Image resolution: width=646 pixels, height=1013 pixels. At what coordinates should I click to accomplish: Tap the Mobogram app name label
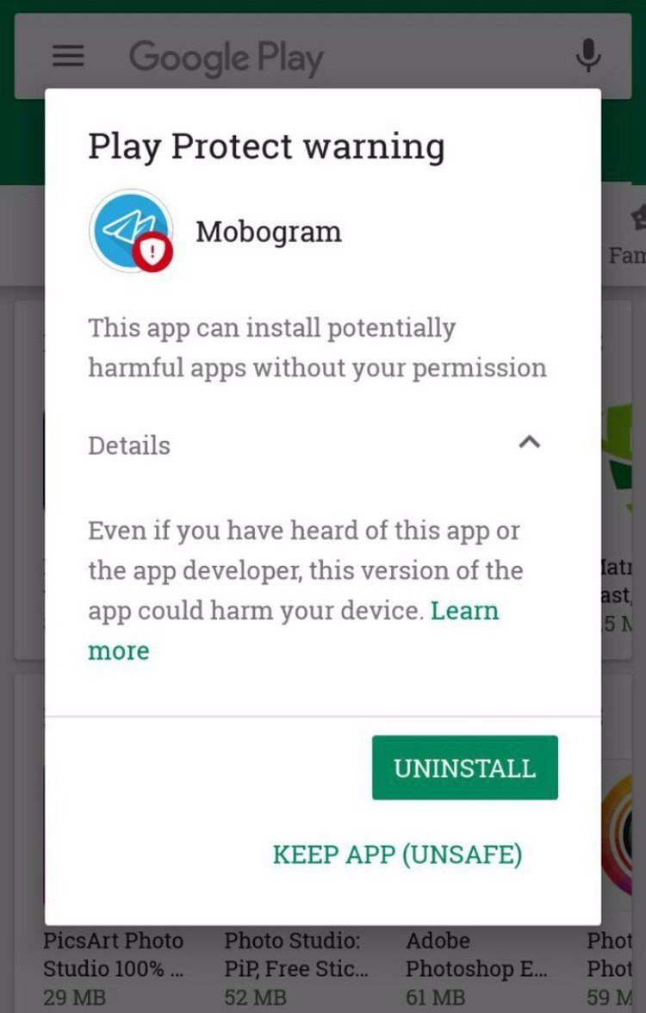[269, 232]
